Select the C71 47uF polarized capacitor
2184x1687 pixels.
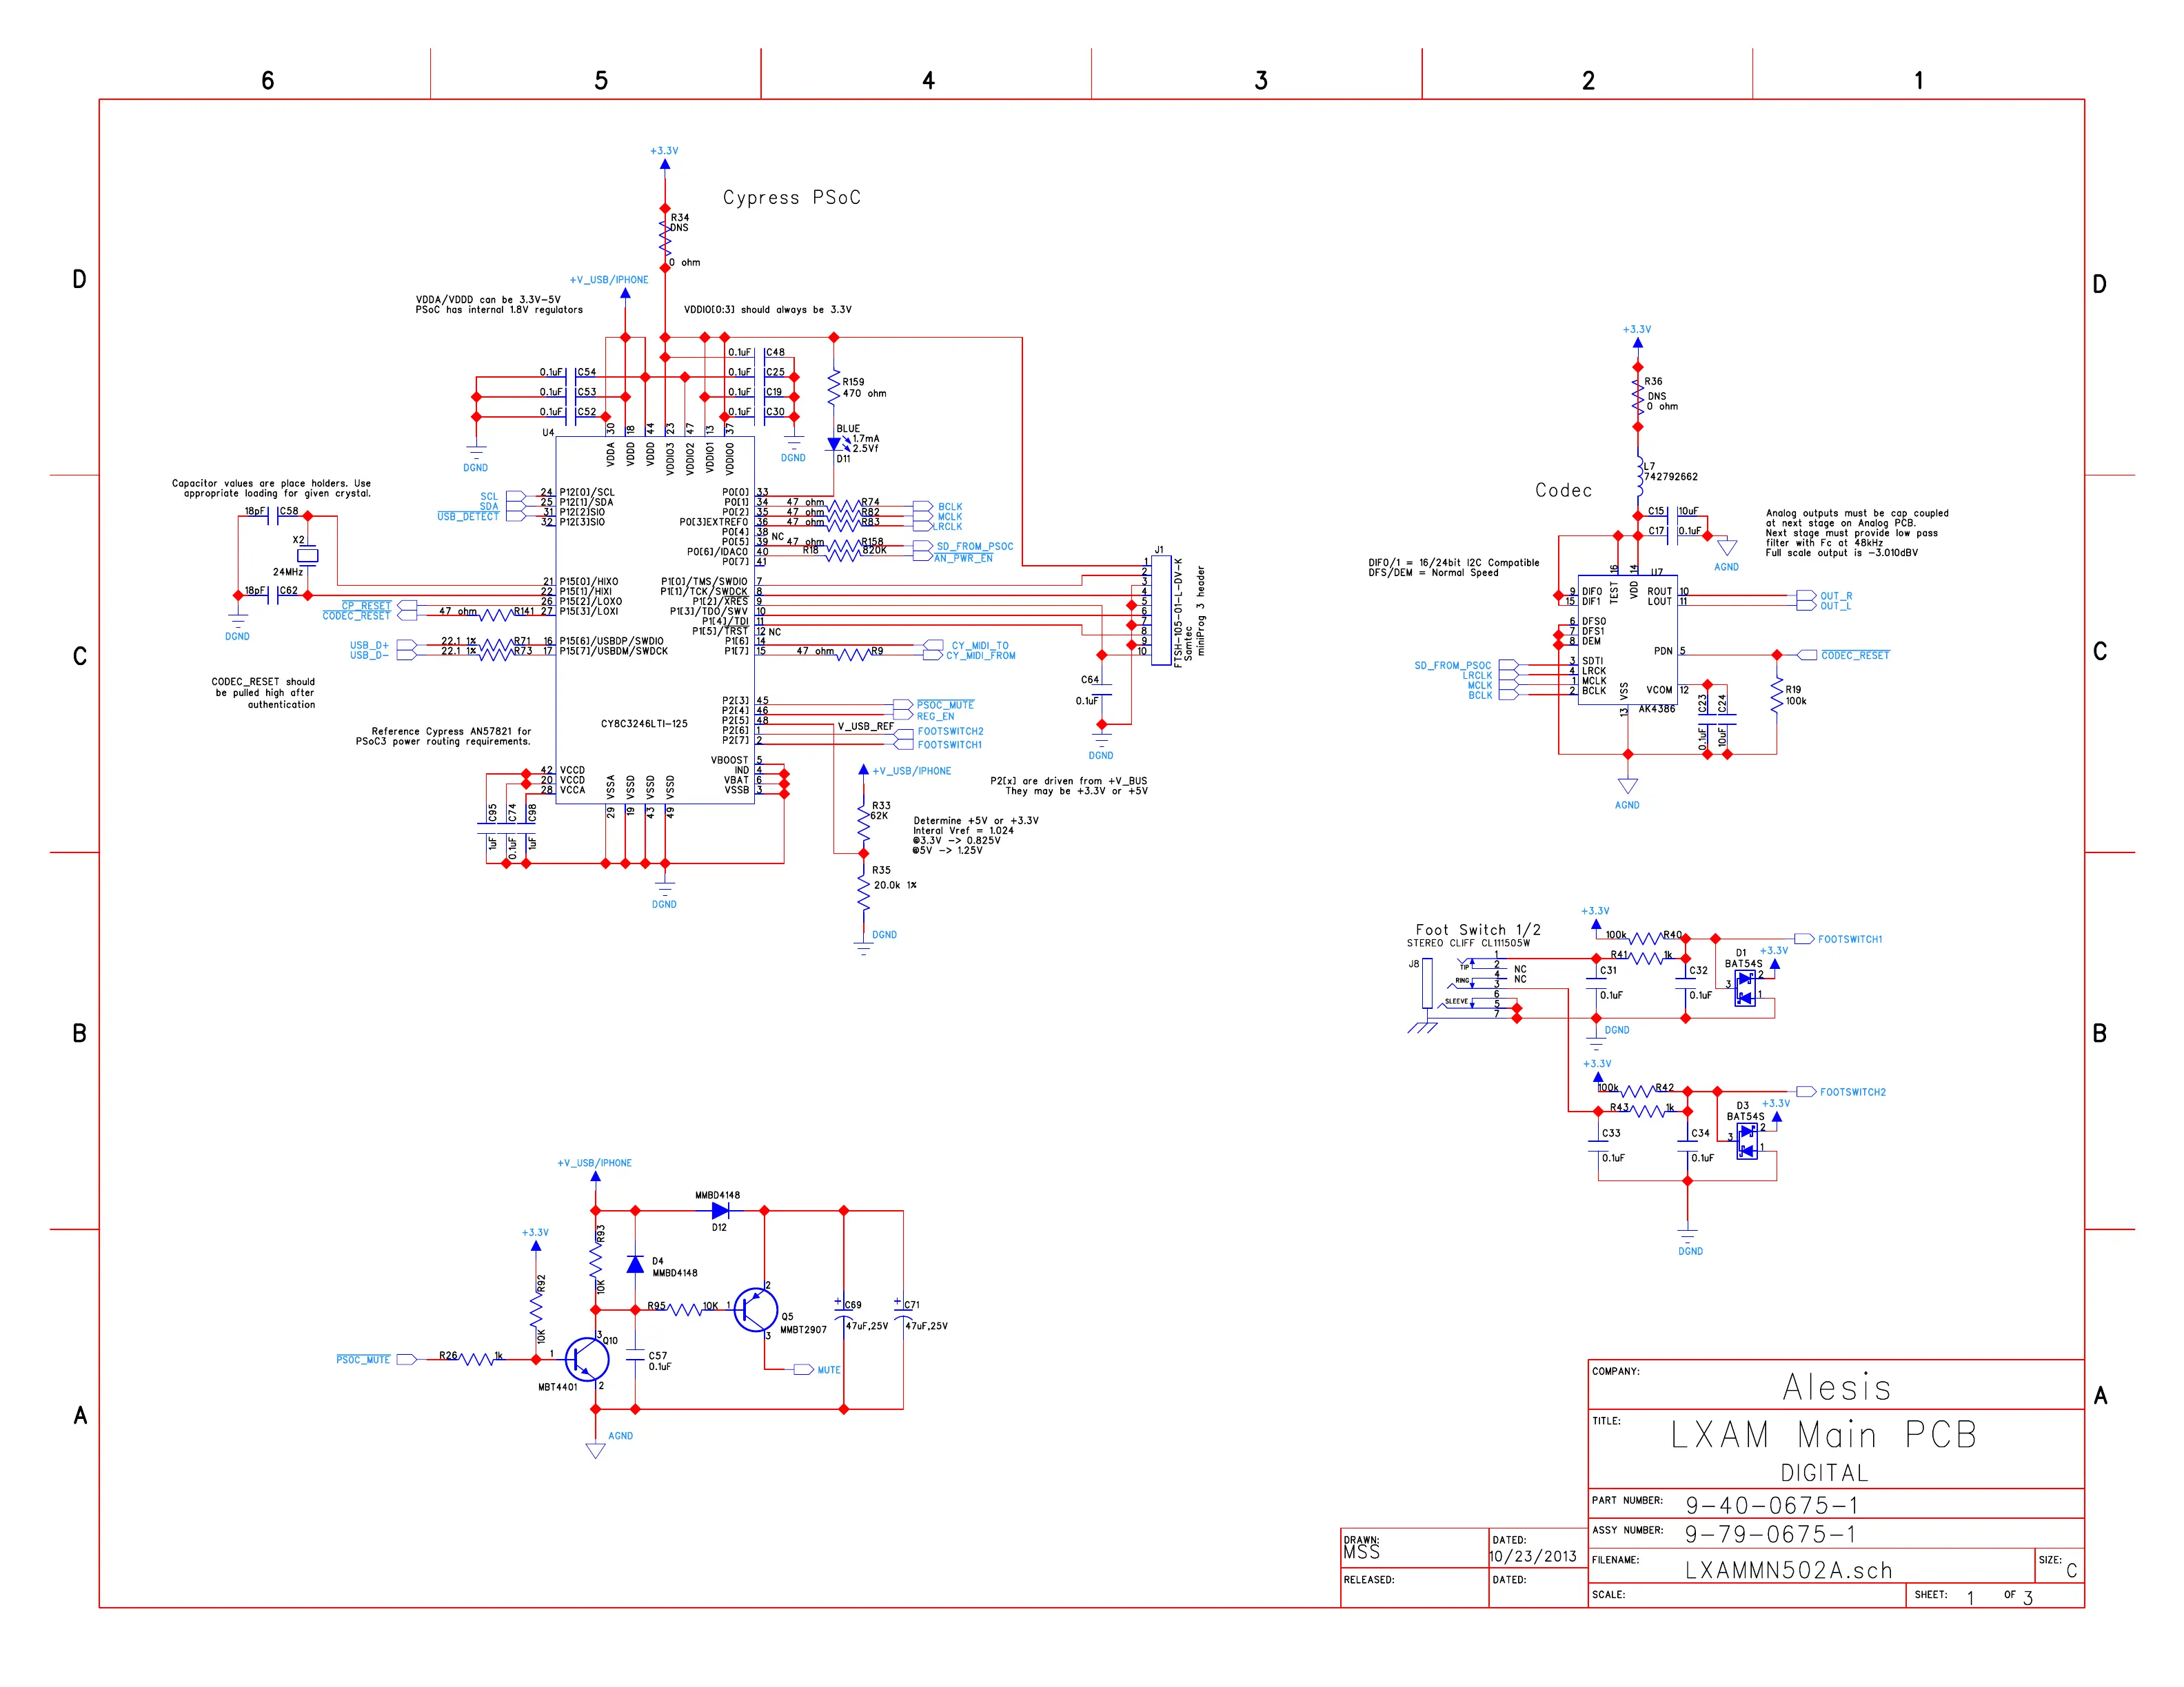903,1311
